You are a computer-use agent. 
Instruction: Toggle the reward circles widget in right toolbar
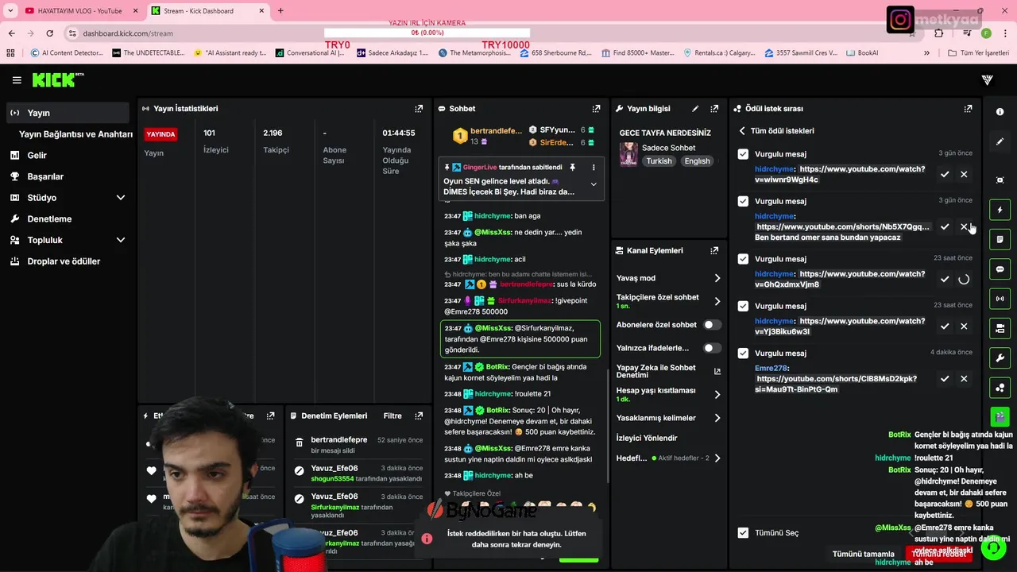1000,387
